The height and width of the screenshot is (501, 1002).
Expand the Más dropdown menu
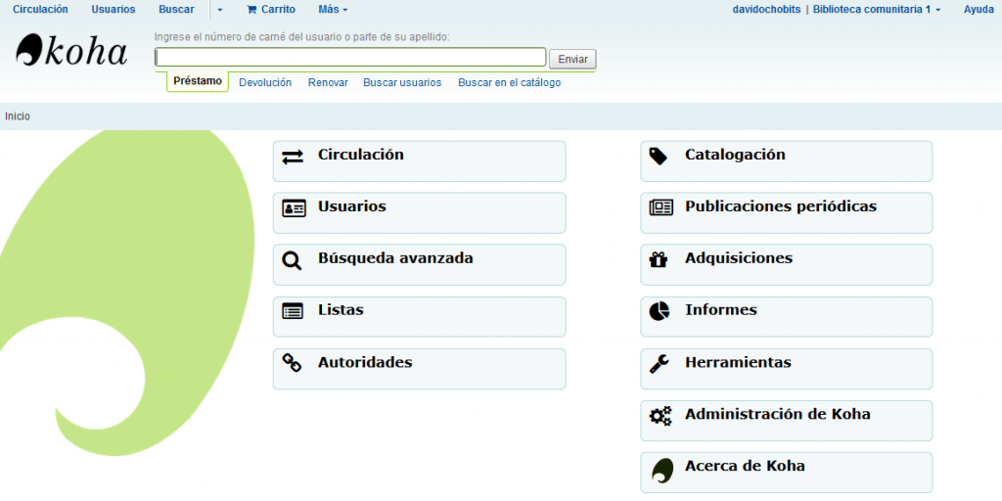(x=333, y=10)
